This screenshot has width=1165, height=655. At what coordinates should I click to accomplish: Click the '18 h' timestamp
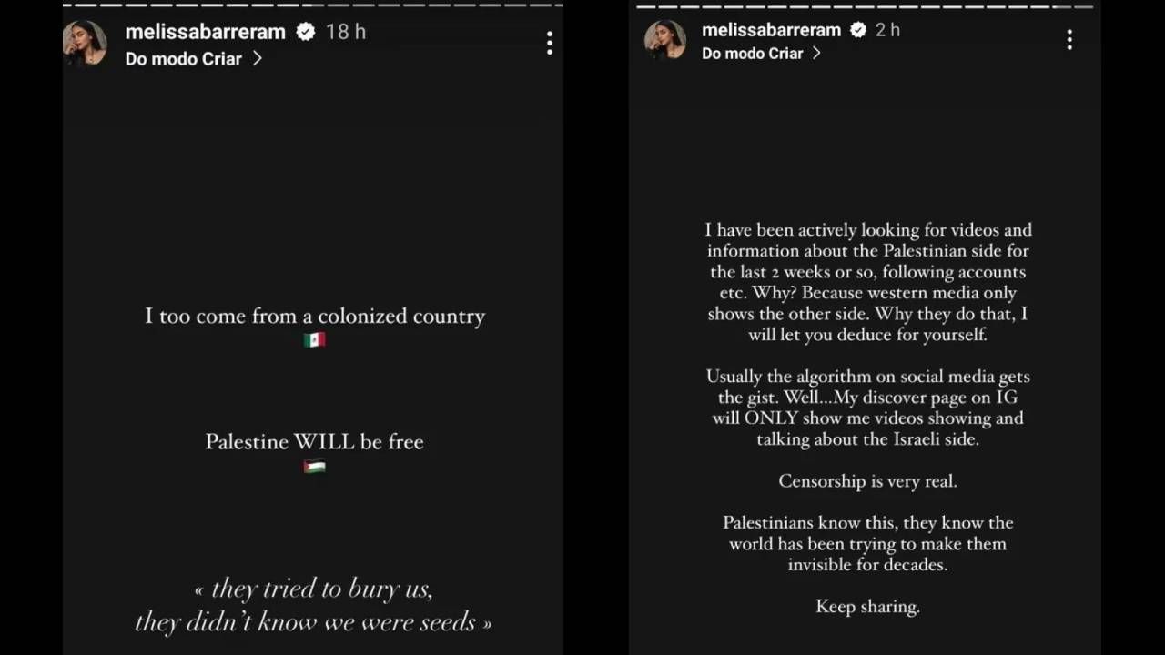346,32
